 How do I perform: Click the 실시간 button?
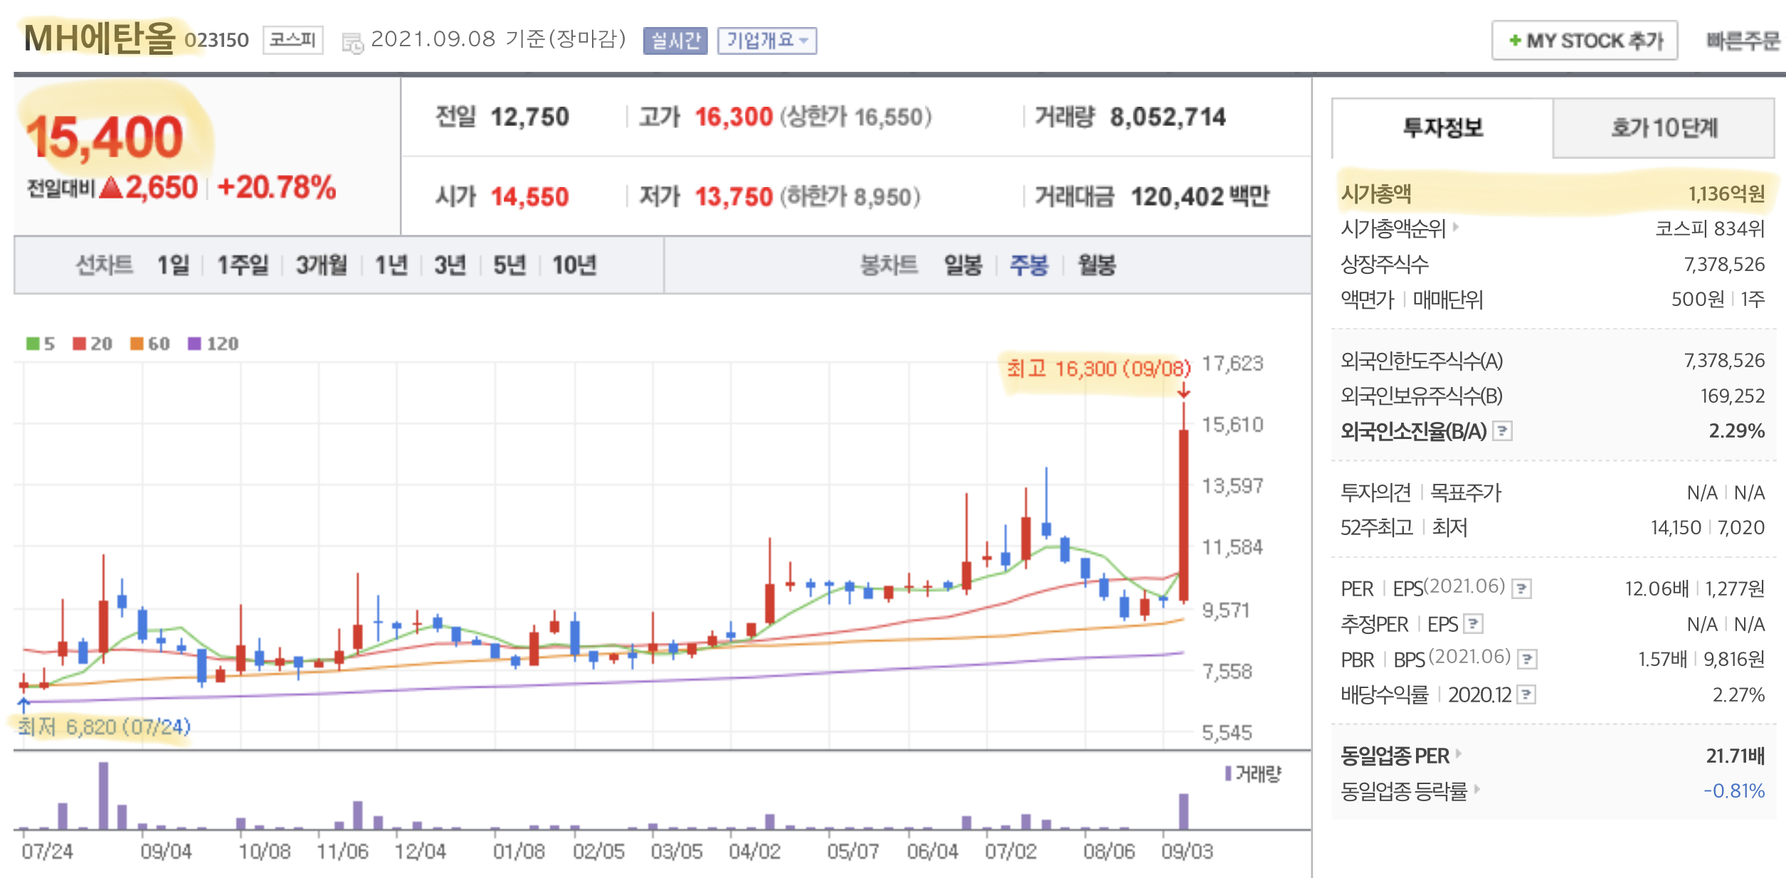pyautogui.click(x=675, y=41)
